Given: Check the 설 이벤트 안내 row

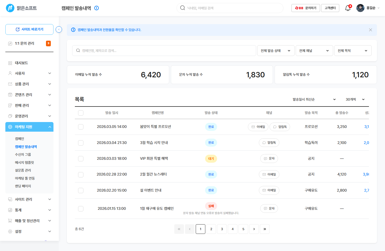Looking at the screenshot, I should click(x=81, y=191).
